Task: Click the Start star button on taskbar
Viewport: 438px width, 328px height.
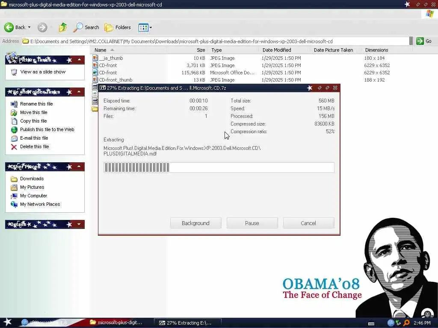Action: 7,322
